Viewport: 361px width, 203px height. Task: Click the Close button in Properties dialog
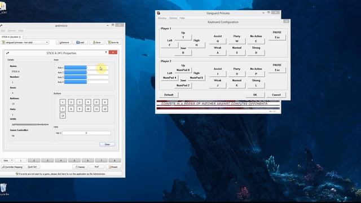pos(107,144)
